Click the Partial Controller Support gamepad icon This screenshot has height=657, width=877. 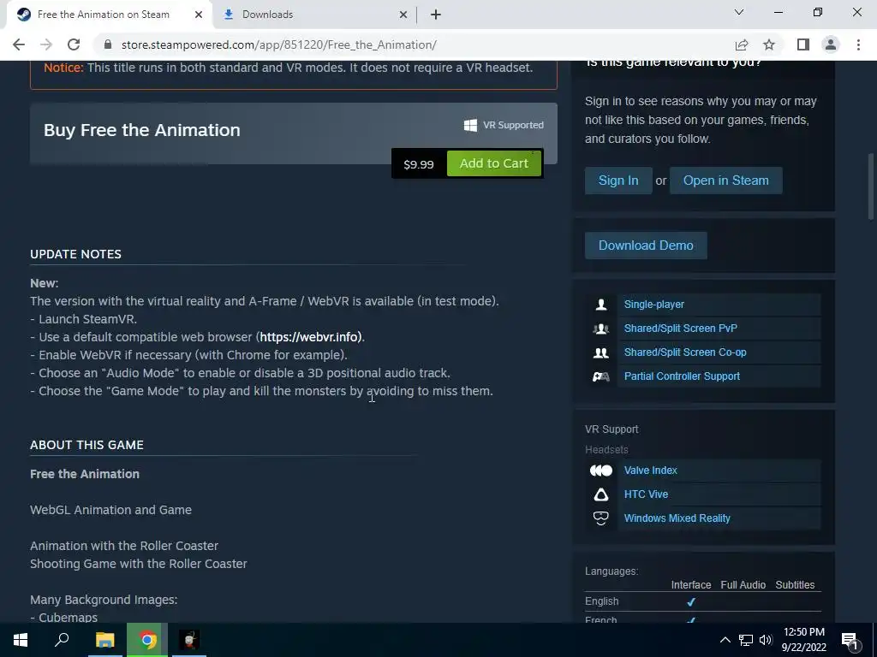[600, 376]
